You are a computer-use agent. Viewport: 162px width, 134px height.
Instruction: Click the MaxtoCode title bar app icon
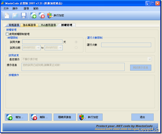(x=2, y=3)
